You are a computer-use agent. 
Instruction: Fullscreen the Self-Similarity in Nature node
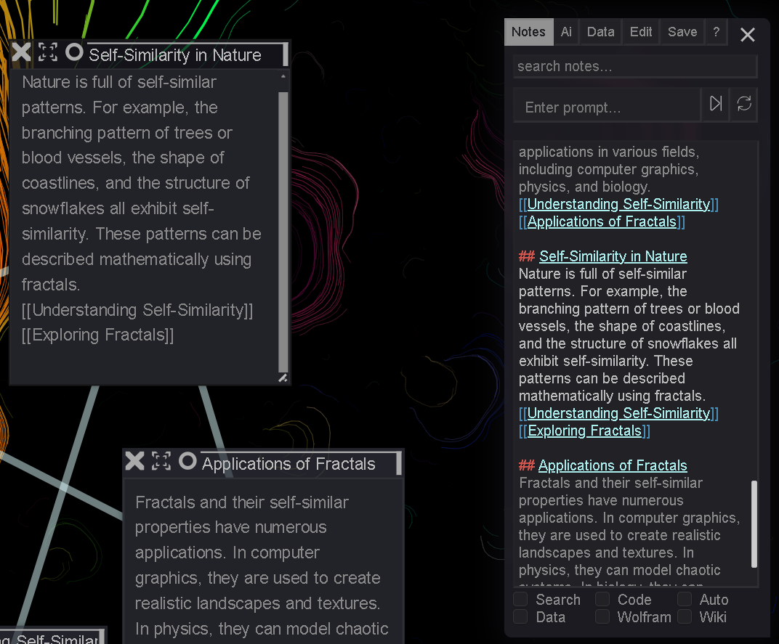[48, 52]
